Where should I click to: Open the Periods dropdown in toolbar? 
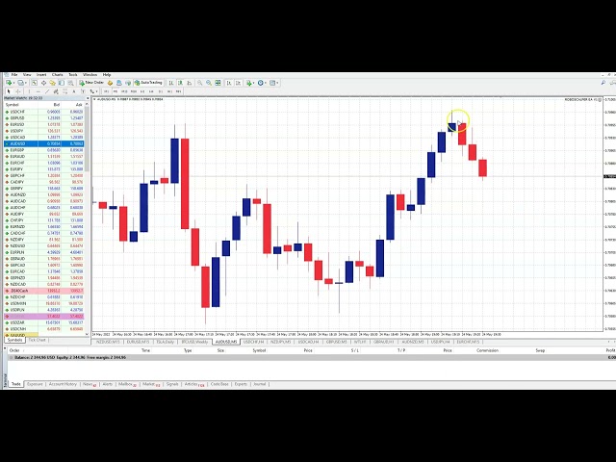click(x=262, y=83)
